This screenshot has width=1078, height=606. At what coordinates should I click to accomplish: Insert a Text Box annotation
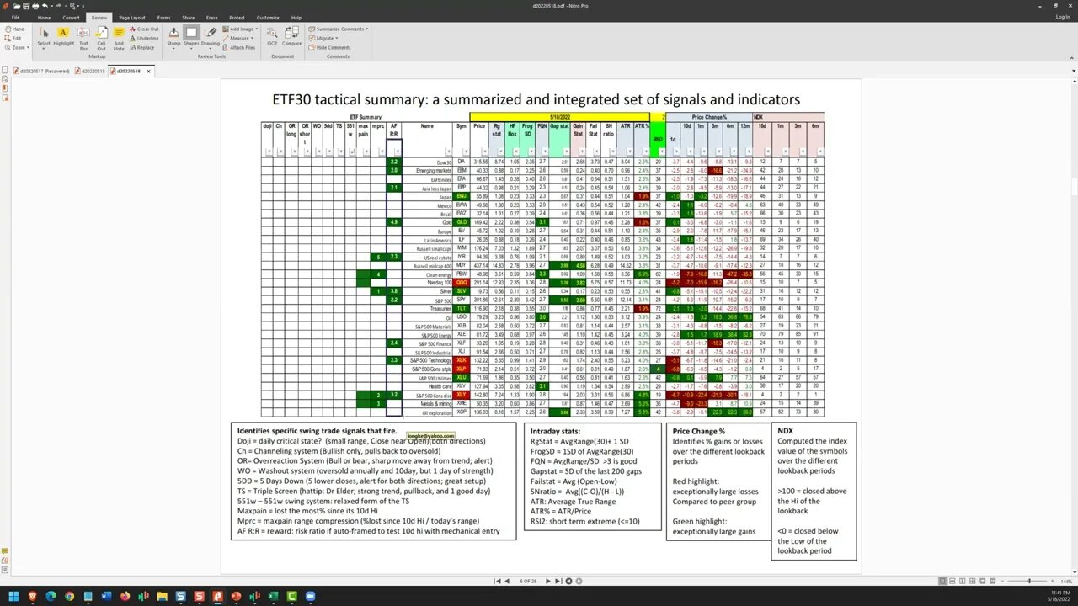tap(83, 37)
